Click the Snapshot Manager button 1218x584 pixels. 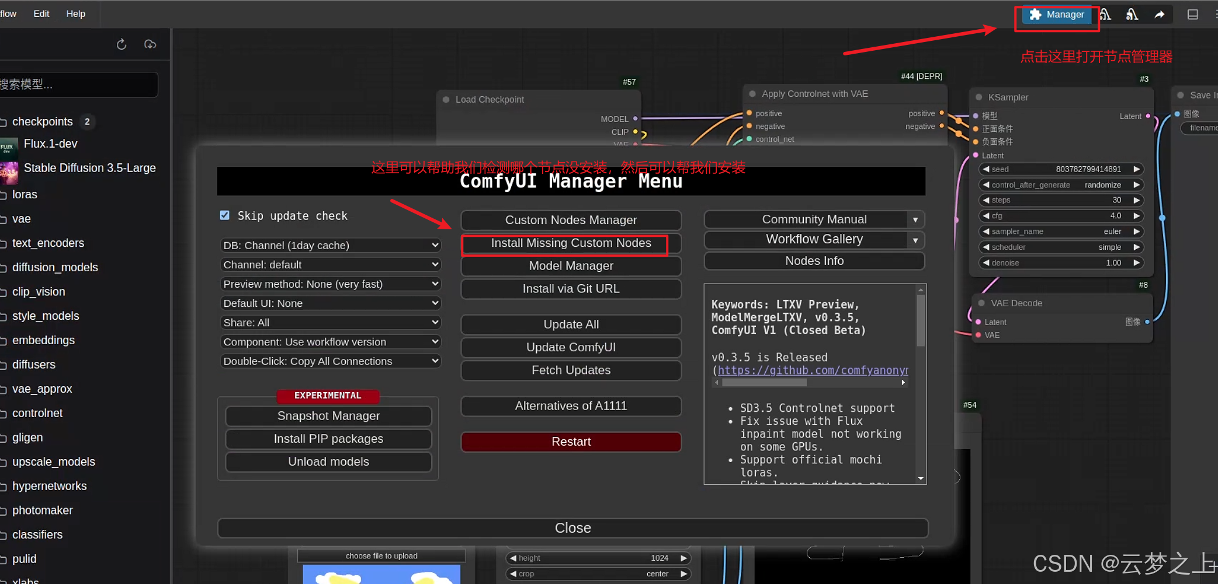point(328,416)
